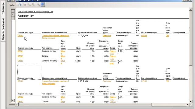This screenshot has width=195, height=109.
Task: Click Код номенклатуры header inside dotted selection box
Action: 26,78
